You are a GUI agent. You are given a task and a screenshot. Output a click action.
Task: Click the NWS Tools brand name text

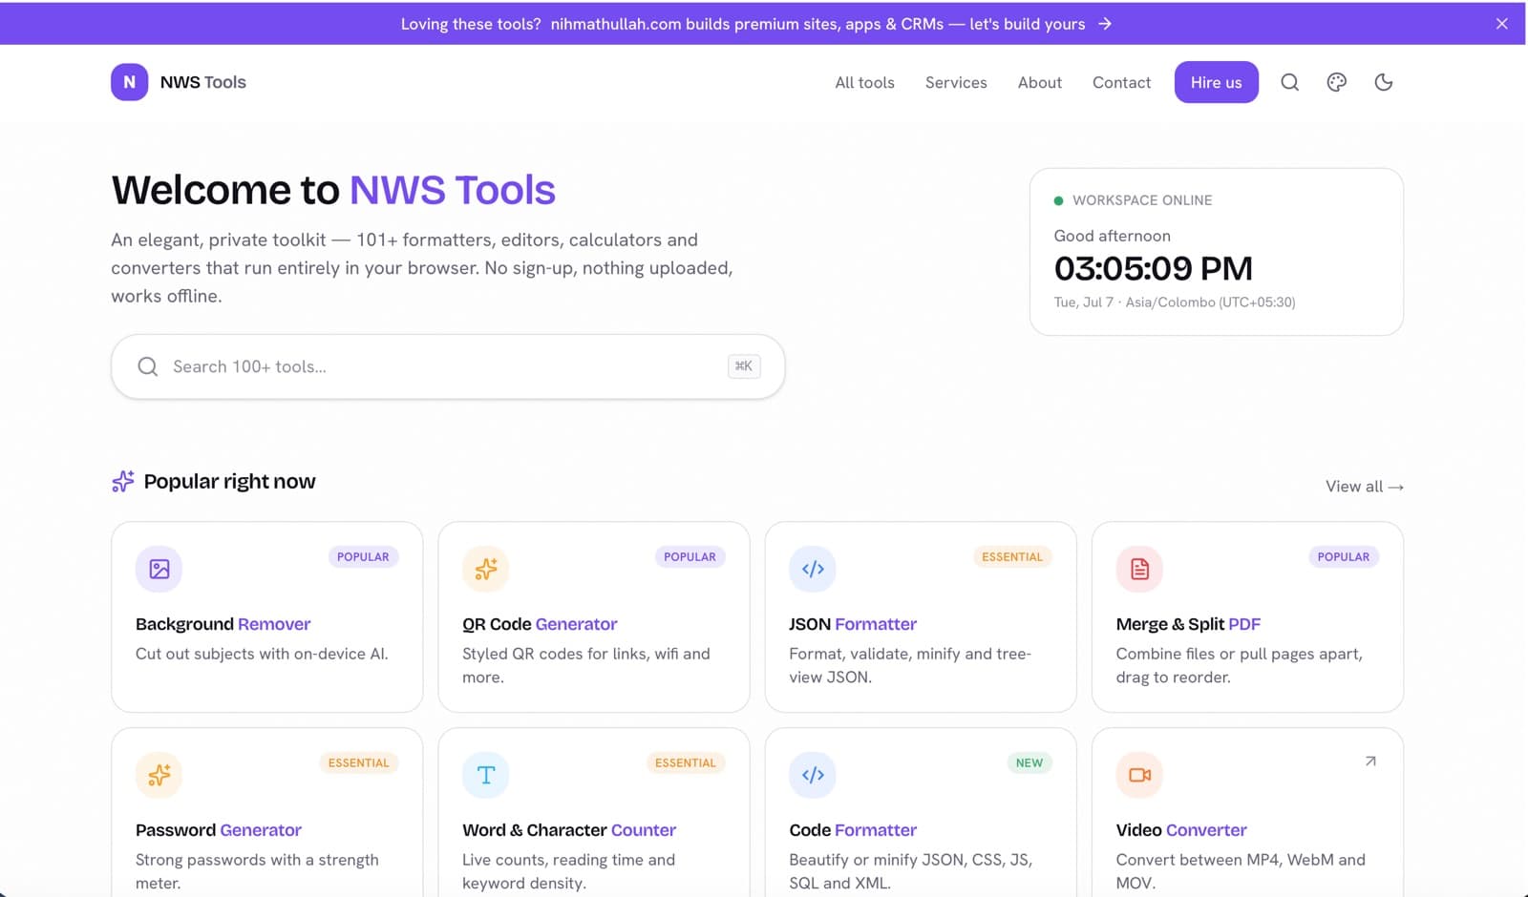(202, 82)
